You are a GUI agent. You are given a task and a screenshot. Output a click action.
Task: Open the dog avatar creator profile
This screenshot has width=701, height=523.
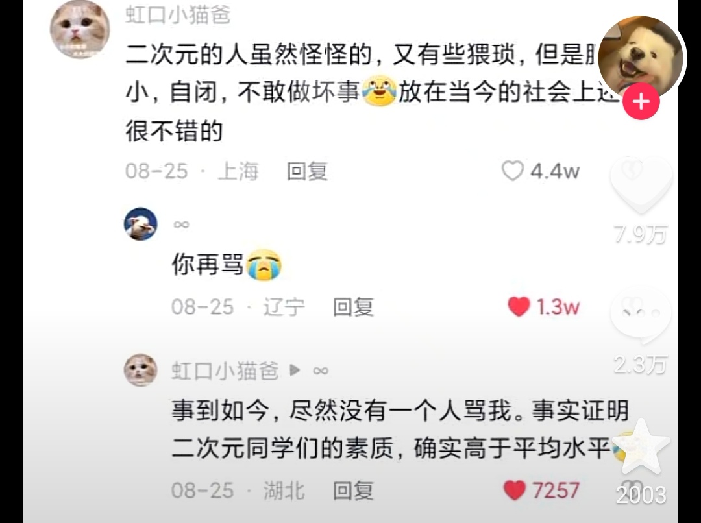coord(641,55)
